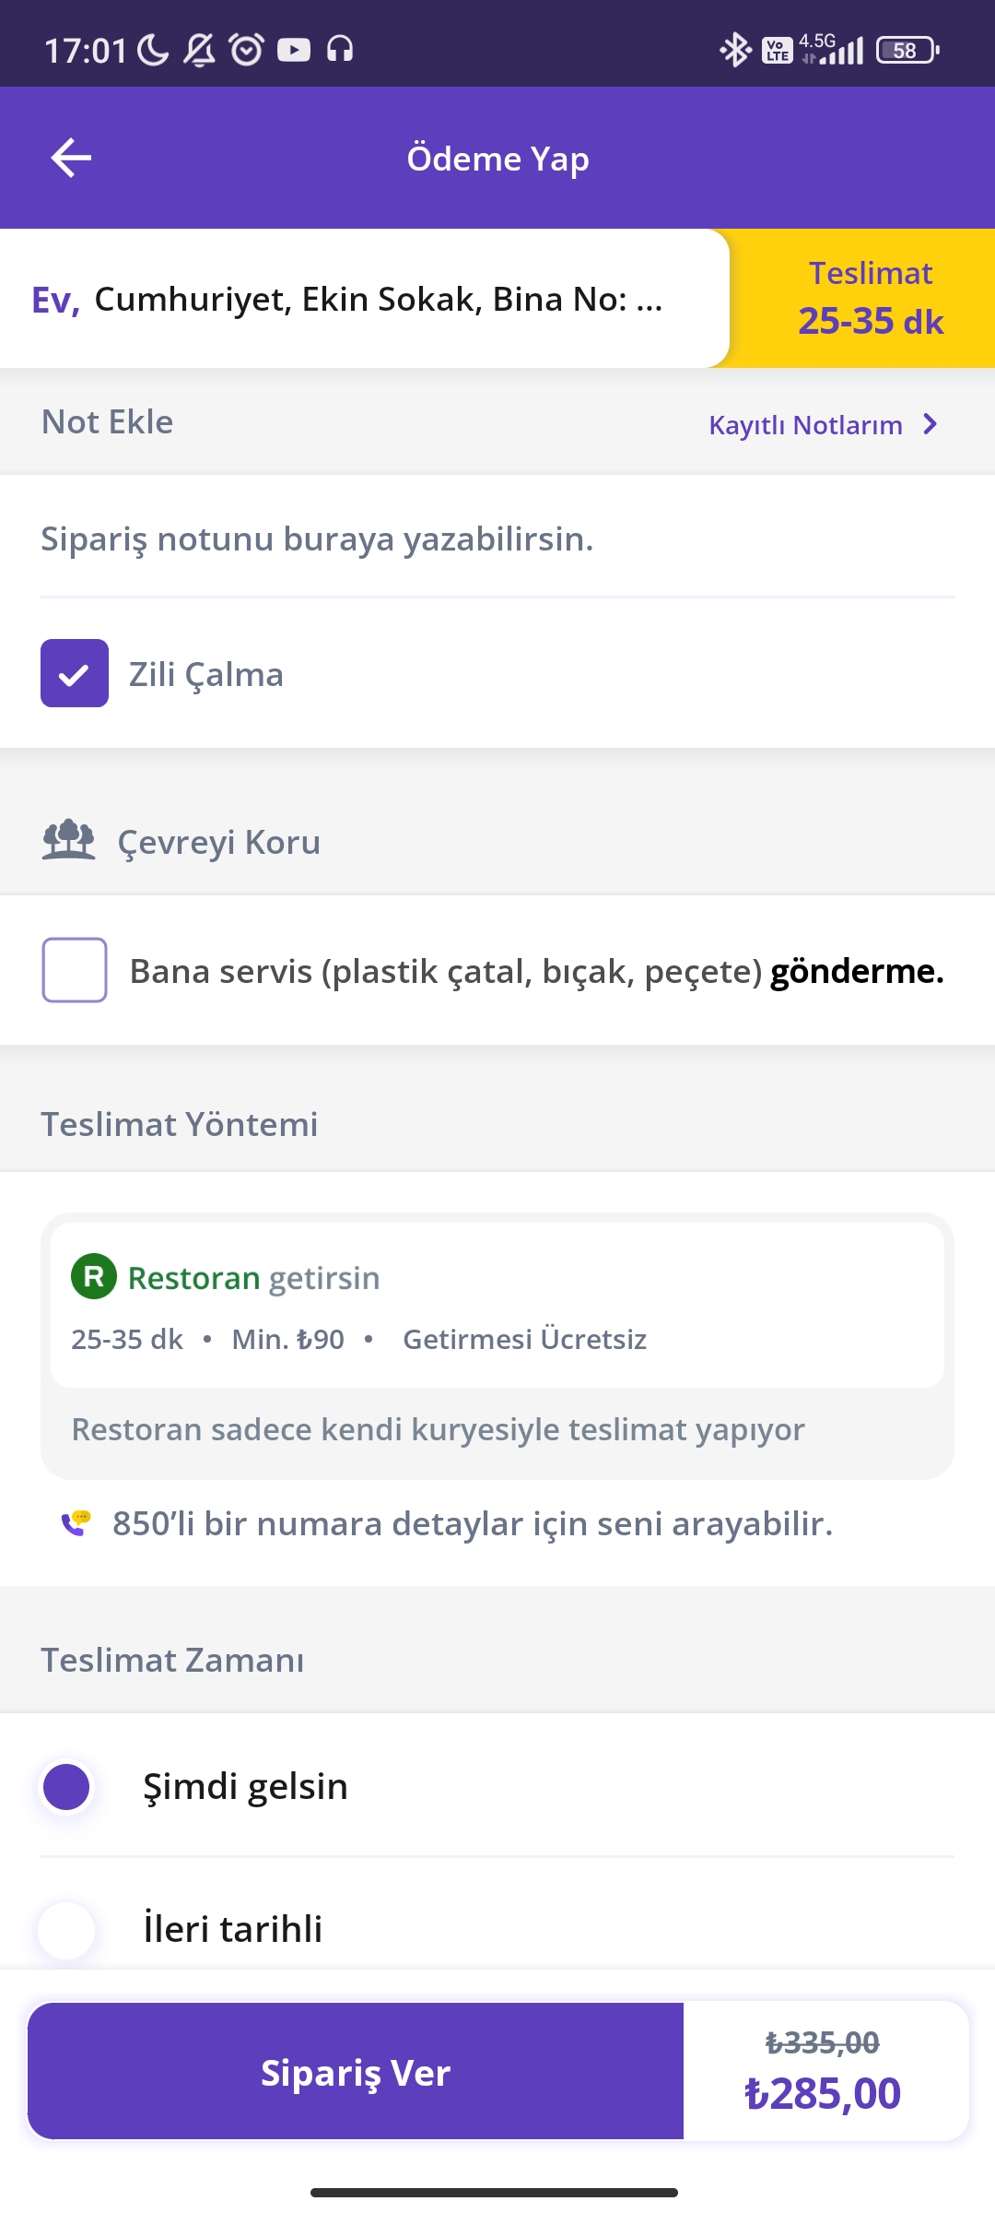
Task: Uncheck the Zili Çalma checkbox
Action: coord(75,673)
